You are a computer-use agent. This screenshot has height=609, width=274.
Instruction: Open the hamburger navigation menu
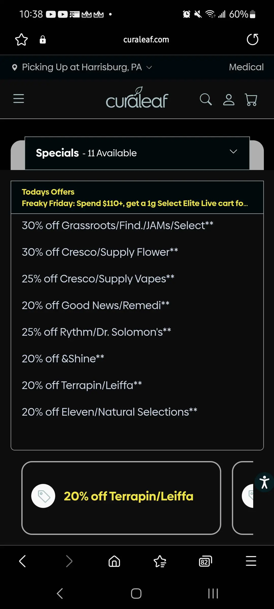point(19,98)
